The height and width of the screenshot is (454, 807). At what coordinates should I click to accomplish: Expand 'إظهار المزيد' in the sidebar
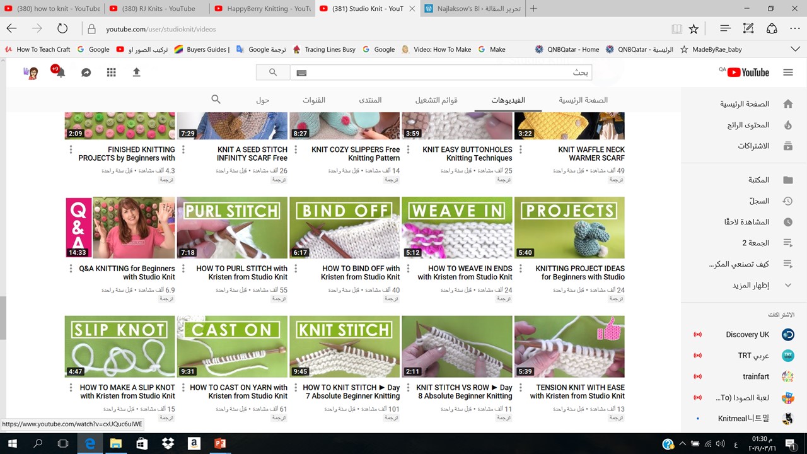(x=750, y=285)
